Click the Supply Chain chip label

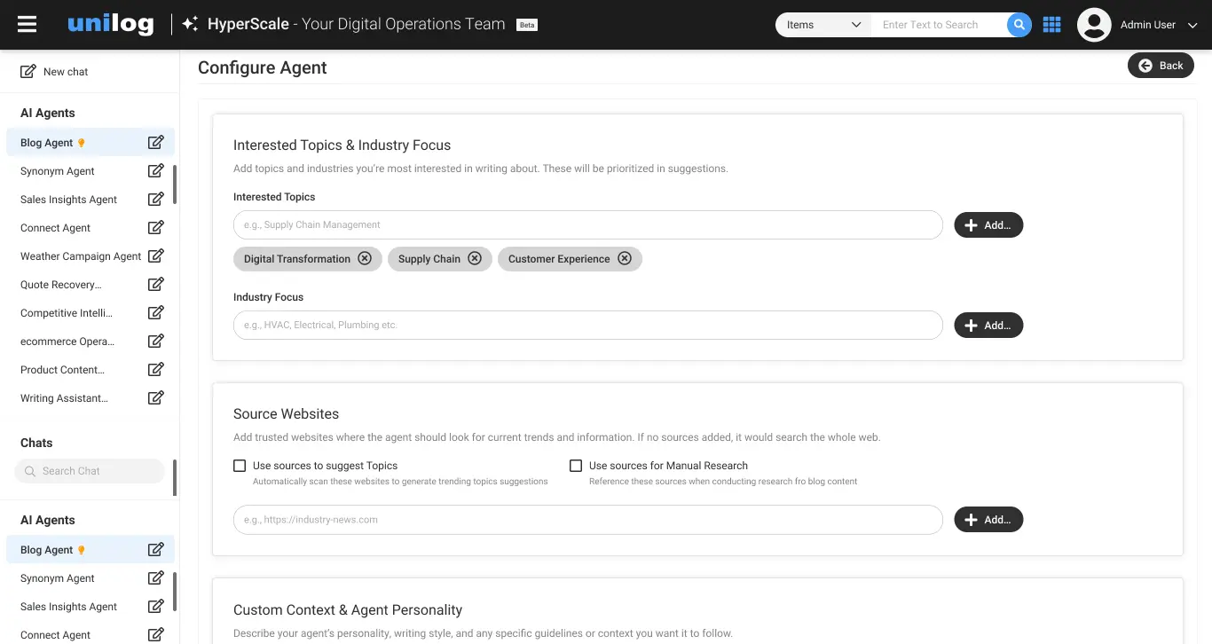click(x=429, y=259)
